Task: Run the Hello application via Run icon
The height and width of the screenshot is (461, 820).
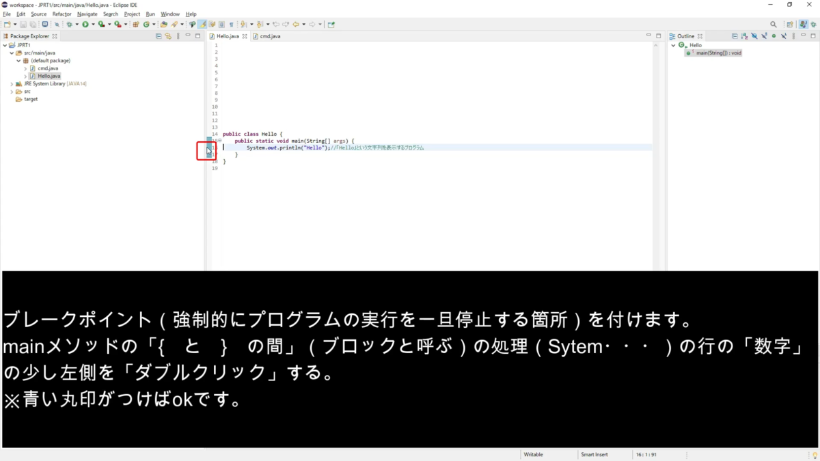Action: (84, 24)
